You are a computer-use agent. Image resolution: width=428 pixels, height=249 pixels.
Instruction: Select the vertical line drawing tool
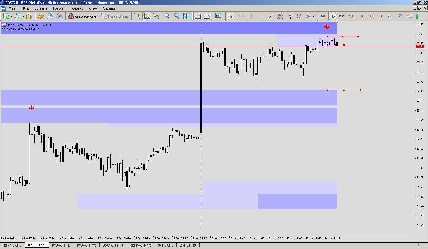[252, 16]
